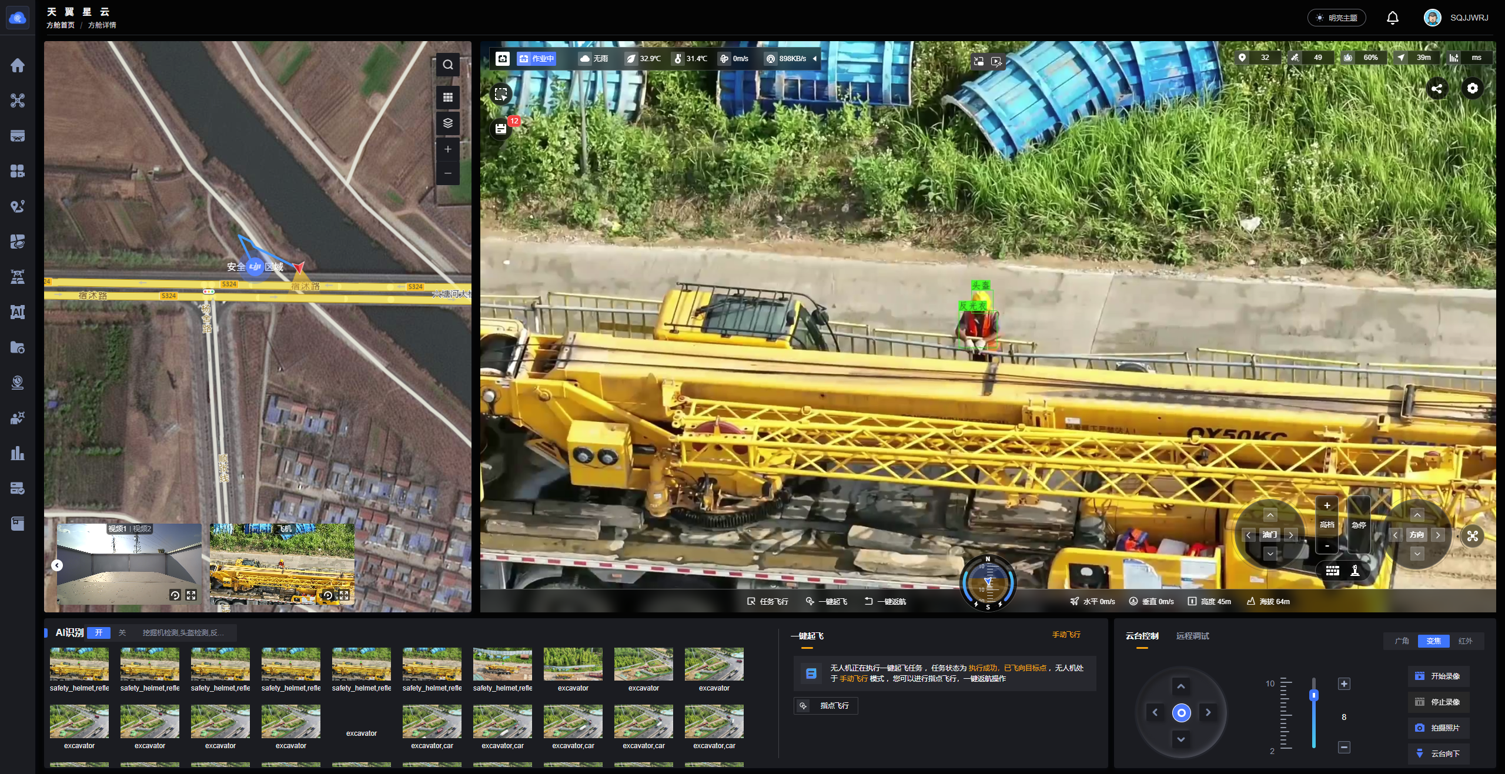Turn AI recognition off (关)

[x=122, y=633]
